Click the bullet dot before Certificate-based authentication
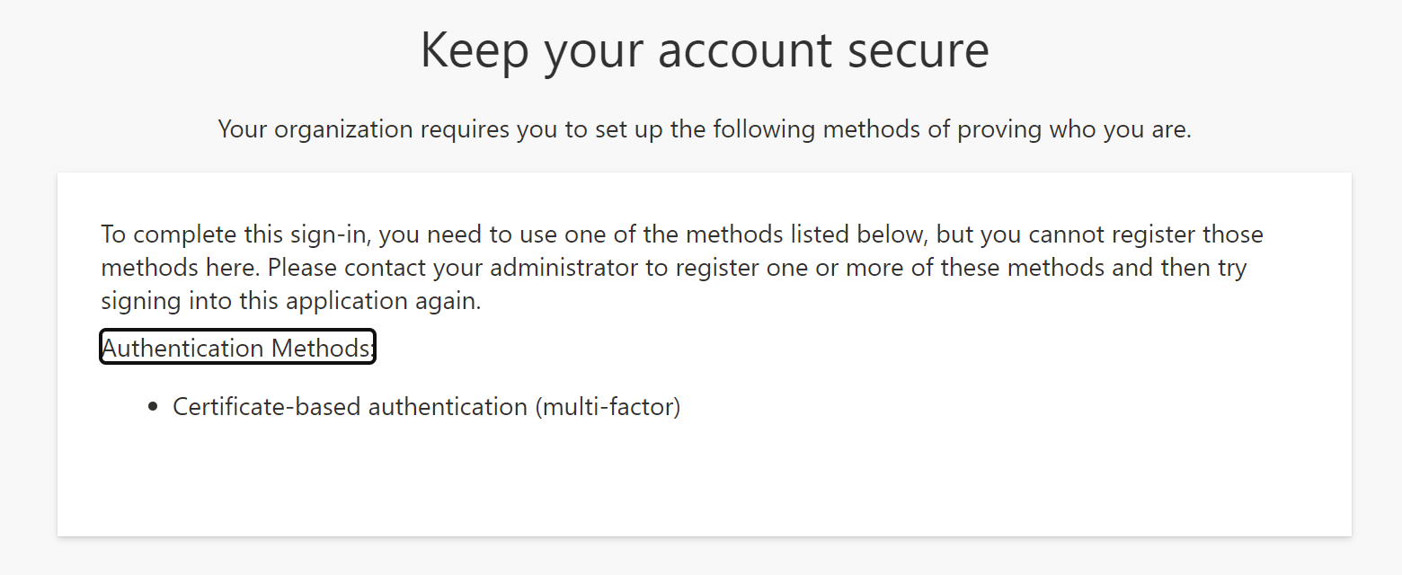 click(x=153, y=407)
